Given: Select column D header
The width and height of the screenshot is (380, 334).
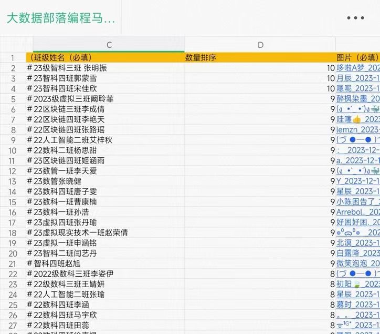Looking at the screenshot, I should pyautogui.click(x=260, y=45).
